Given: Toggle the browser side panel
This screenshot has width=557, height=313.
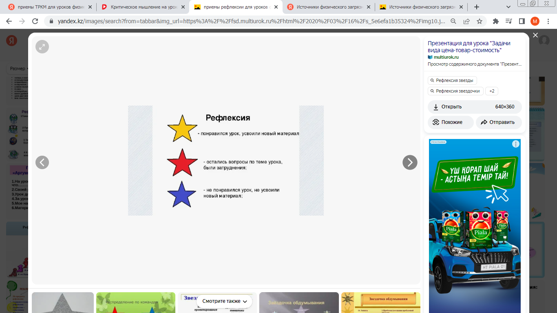Looking at the screenshot, I should (x=522, y=21).
